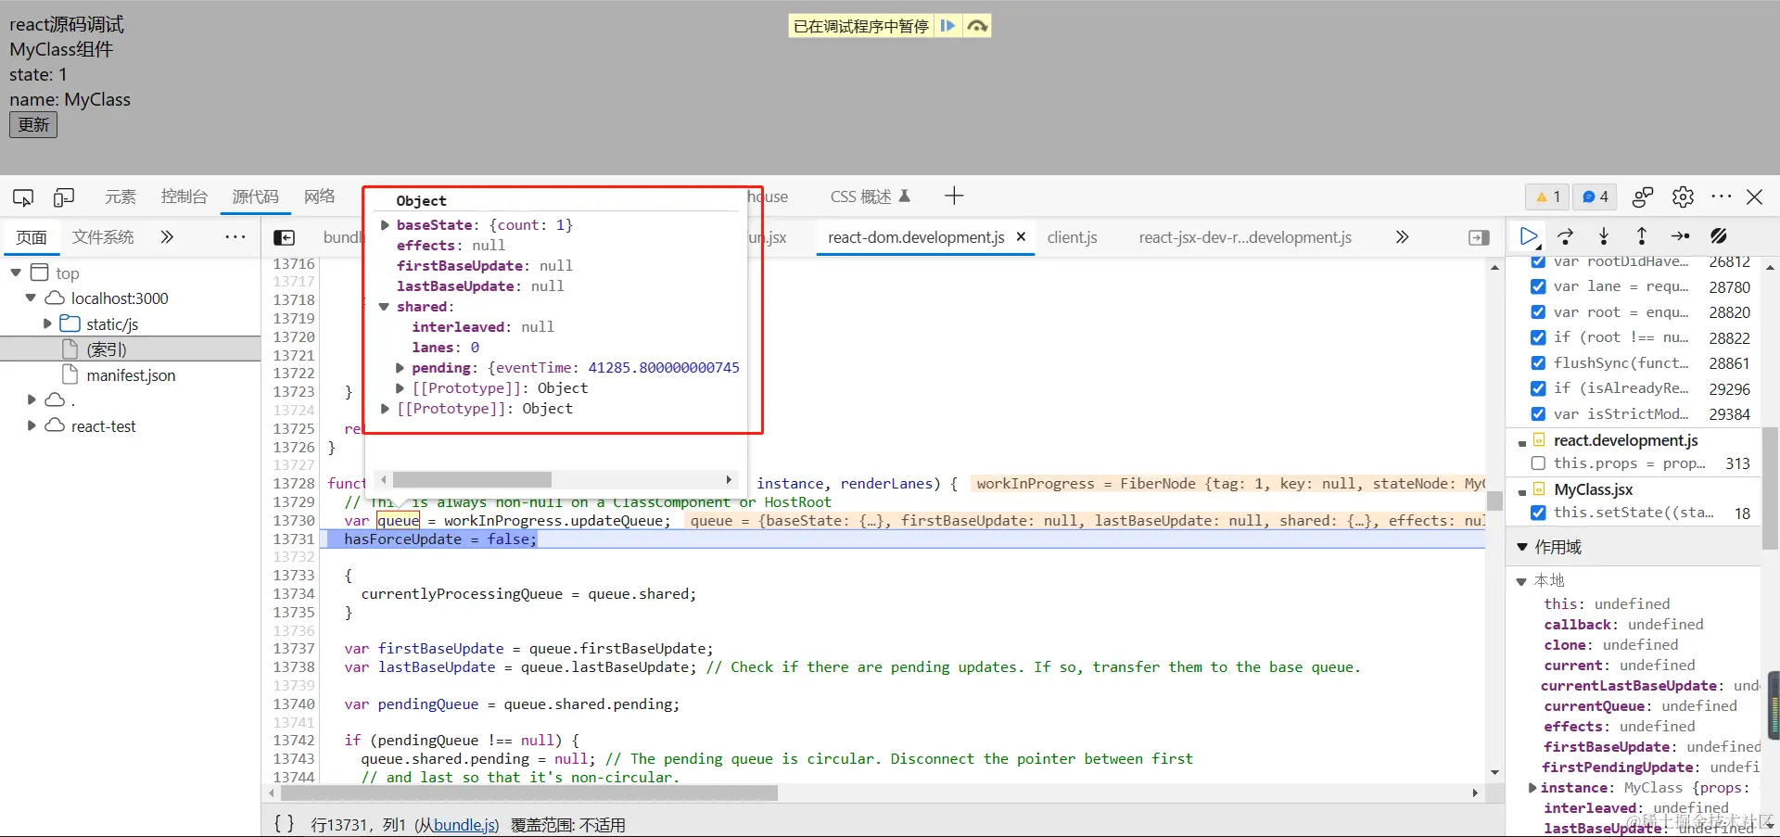Uncheck breakpoint 'var root = enqu...' 28820

tap(1538, 312)
